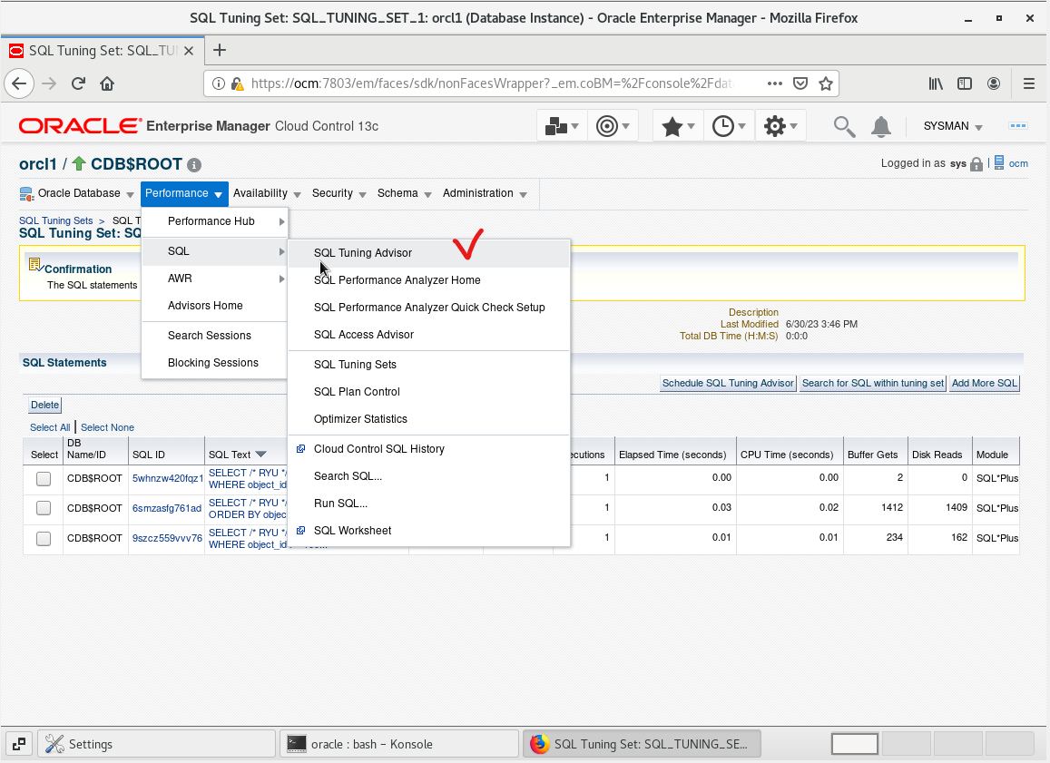Expand the Oracle Database menu
The image size is (1050, 763).
point(77,193)
